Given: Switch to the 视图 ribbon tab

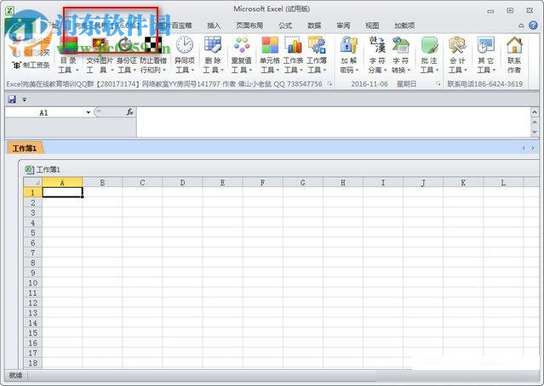Looking at the screenshot, I should pyautogui.click(x=372, y=26).
